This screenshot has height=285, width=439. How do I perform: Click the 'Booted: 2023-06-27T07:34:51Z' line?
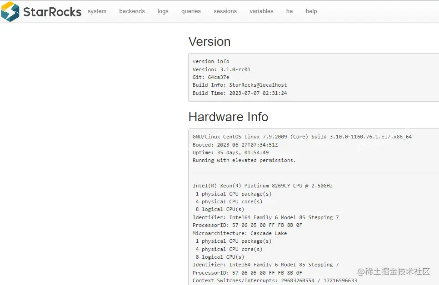(235, 145)
